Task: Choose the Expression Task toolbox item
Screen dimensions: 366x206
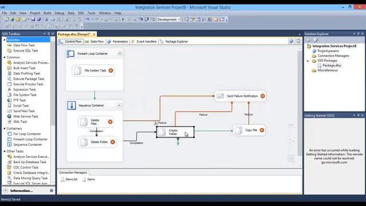Action: [25, 89]
